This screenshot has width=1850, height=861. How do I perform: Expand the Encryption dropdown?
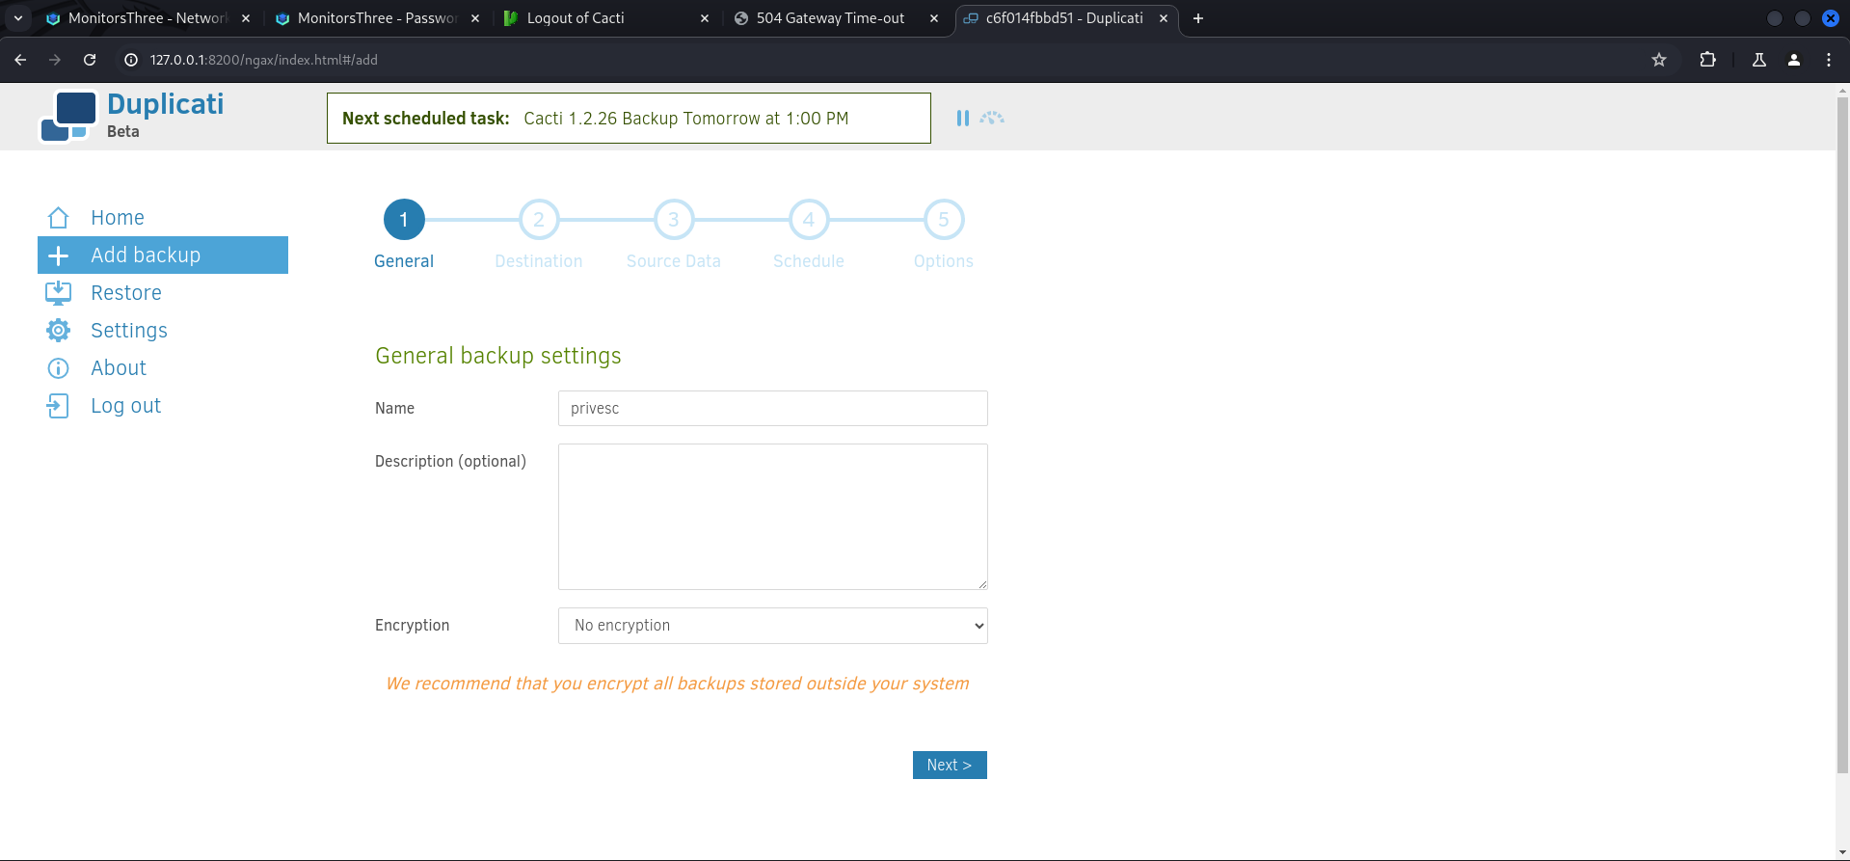pos(772,626)
